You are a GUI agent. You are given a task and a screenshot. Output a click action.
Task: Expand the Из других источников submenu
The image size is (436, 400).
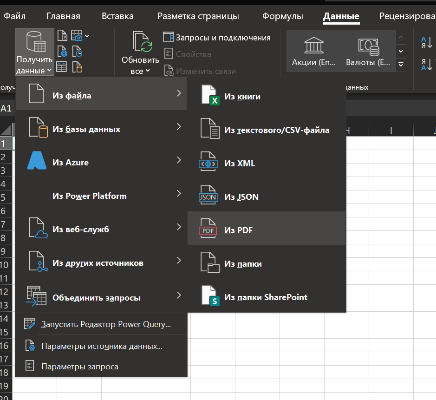(101, 261)
